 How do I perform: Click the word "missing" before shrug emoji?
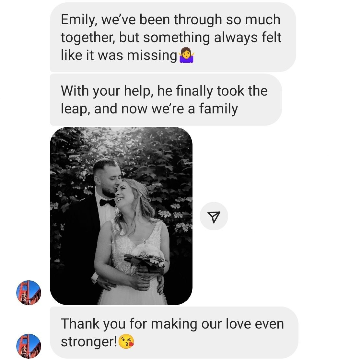click(x=152, y=56)
